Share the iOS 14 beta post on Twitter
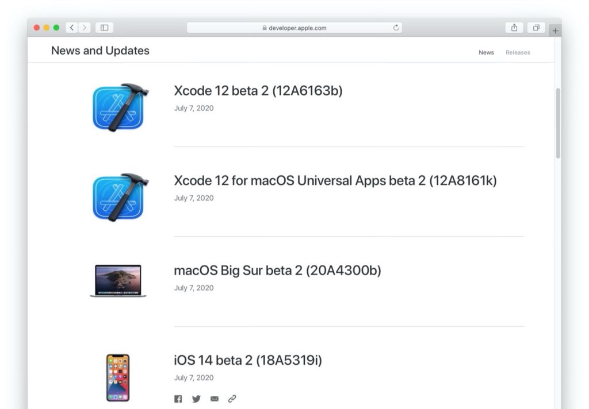This screenshot has height=409, width=589. click(196, 398)
